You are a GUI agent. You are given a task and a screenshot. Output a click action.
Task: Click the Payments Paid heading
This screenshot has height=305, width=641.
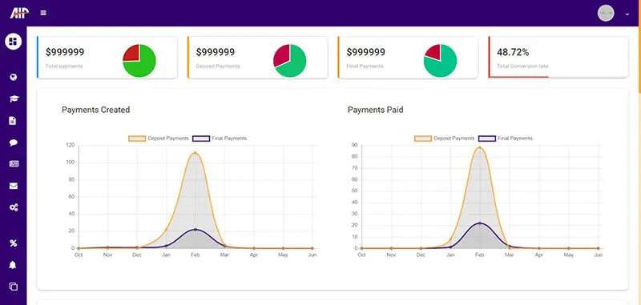[x=375, y=110]
